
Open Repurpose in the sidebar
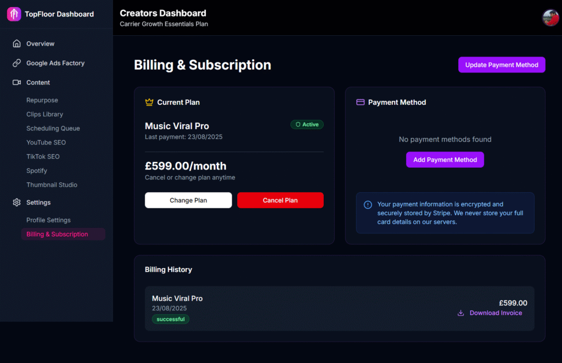pyautogui.click(x=42, y=100)
